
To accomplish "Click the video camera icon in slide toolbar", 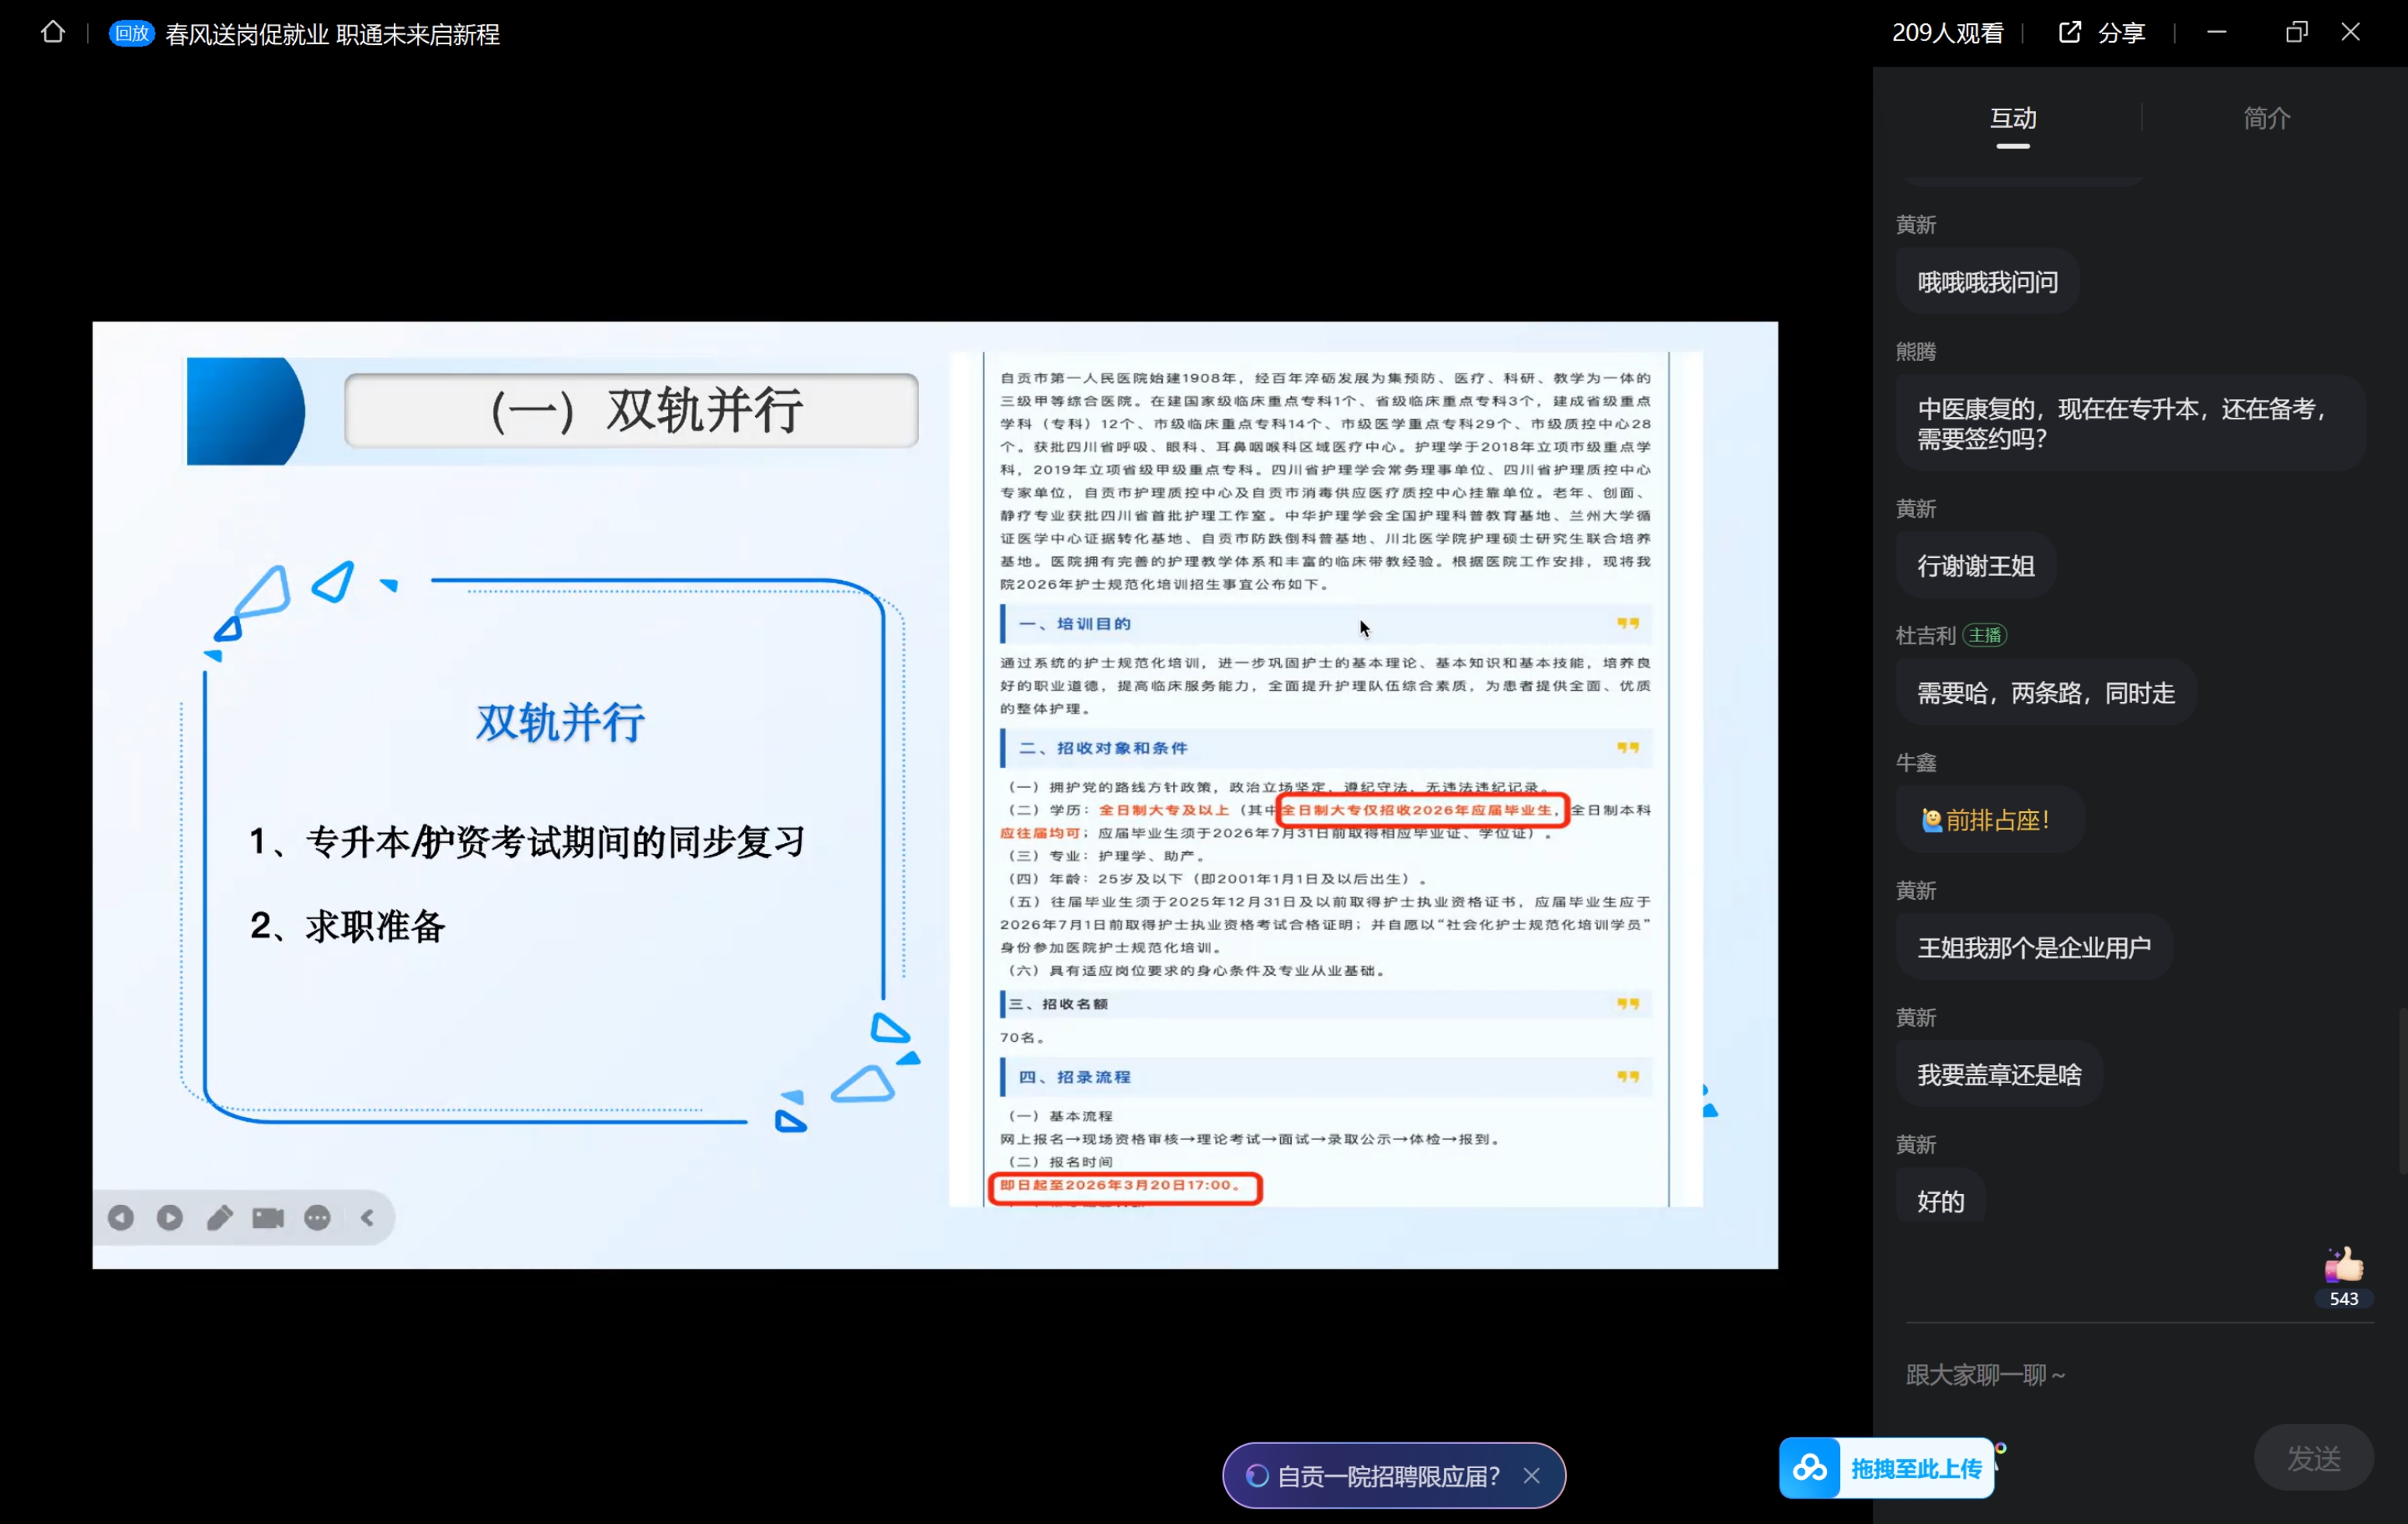I will [268, 1217].
